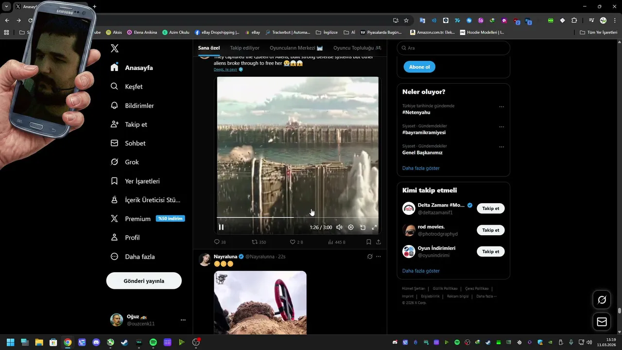Viewport: 622px width, 350px height.
Task: View post analytics showing 445 B
Action: click(x=336, y=242)
